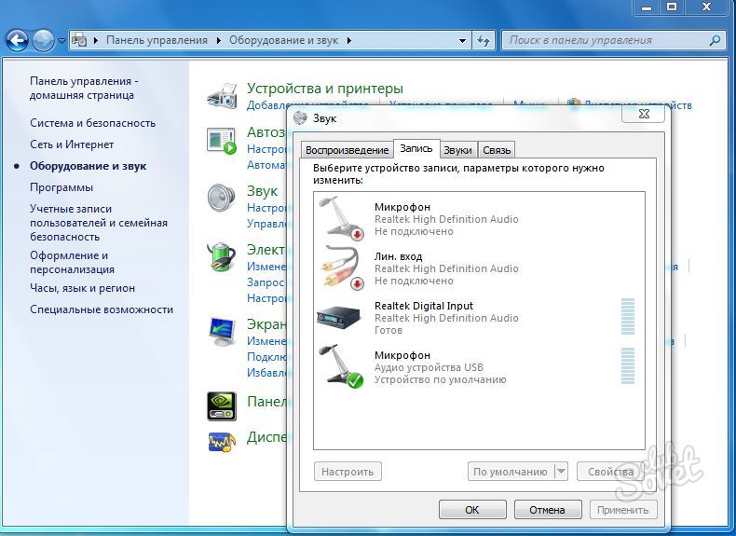Click the disconnected Realtek Микрофон icon

[341, 219]
